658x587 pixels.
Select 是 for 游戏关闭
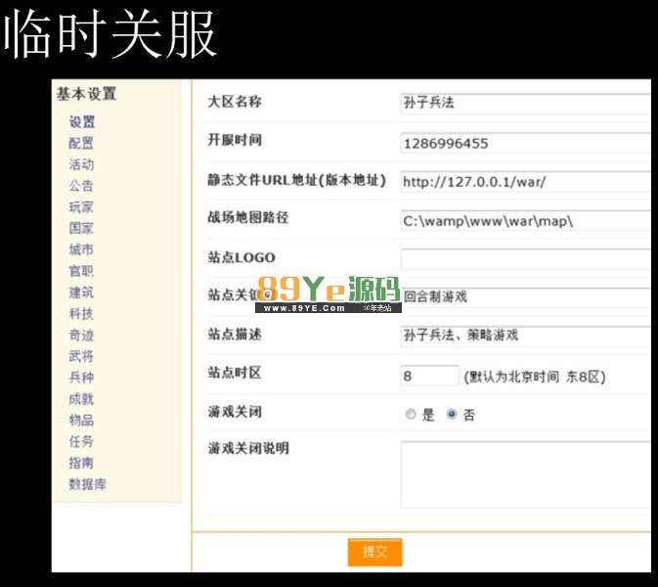point(411,415)
